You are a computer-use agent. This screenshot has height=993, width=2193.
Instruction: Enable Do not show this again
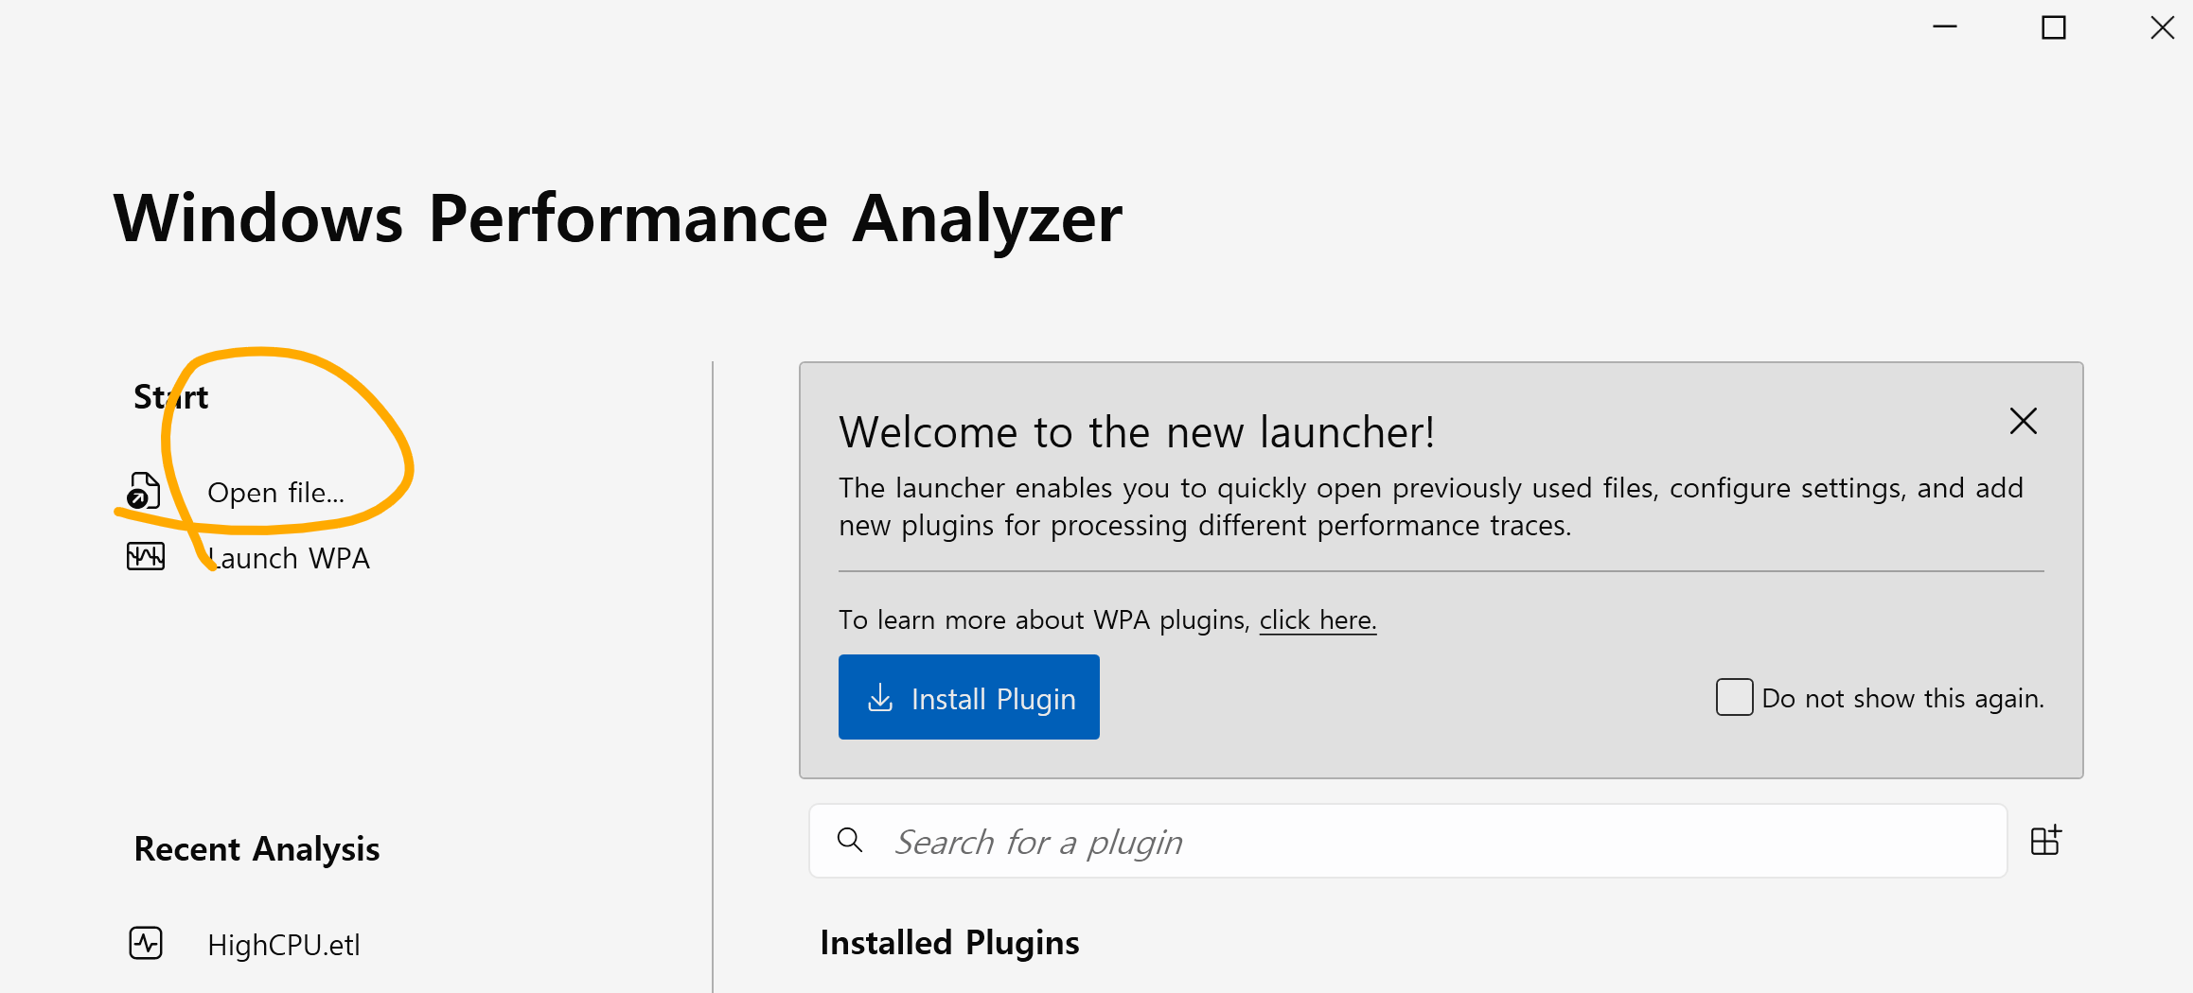click(x=1734, y=698)
